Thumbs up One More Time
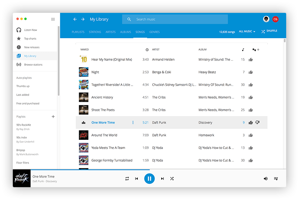The height and width of the screenshot is (200, 299). (251, 123)
